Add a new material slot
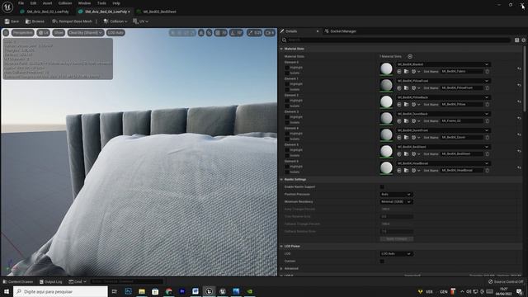The height and width of the screenshot is (297, 528). pos(410,56)
